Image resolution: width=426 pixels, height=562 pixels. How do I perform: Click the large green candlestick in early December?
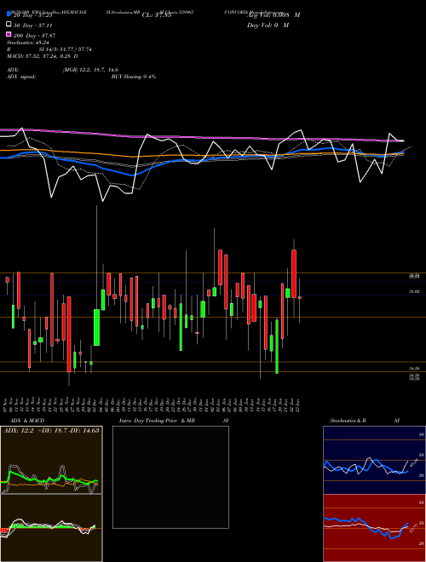pyautogui.click(x=96, y=327)
